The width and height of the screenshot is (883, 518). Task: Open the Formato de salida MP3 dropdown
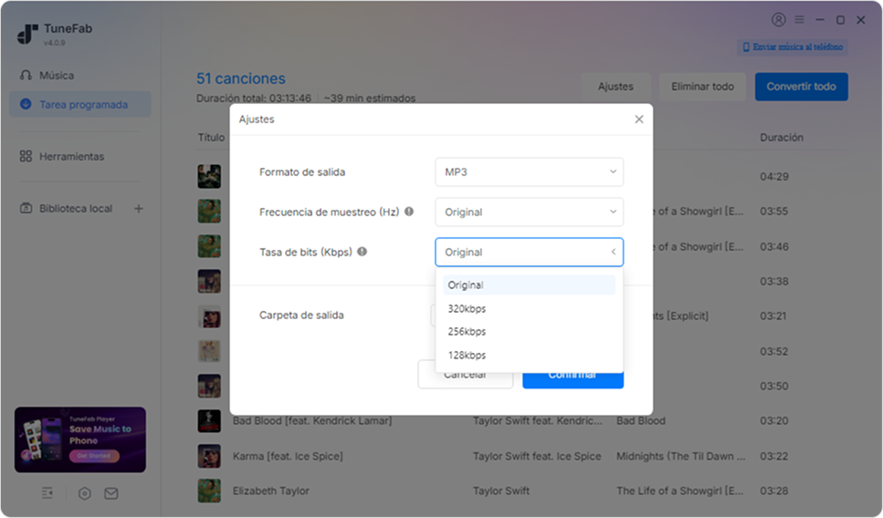click(530, 172)
